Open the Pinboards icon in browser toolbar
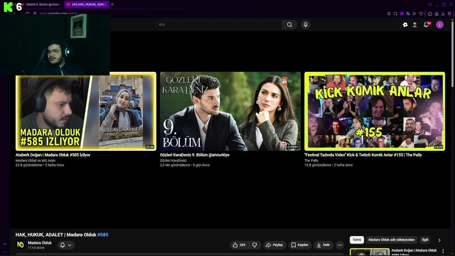Viewport: 455px width, 256px height. (x=389, y=14)
